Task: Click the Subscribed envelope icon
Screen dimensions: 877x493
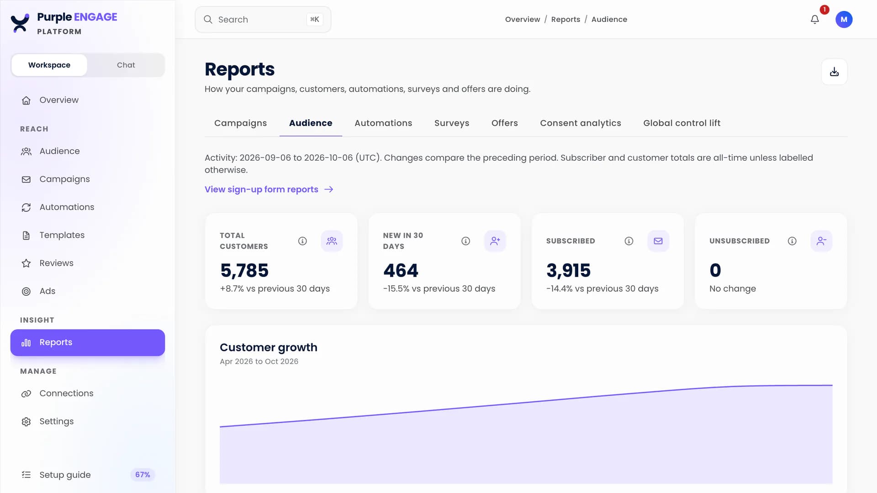Action: point(658,241)
